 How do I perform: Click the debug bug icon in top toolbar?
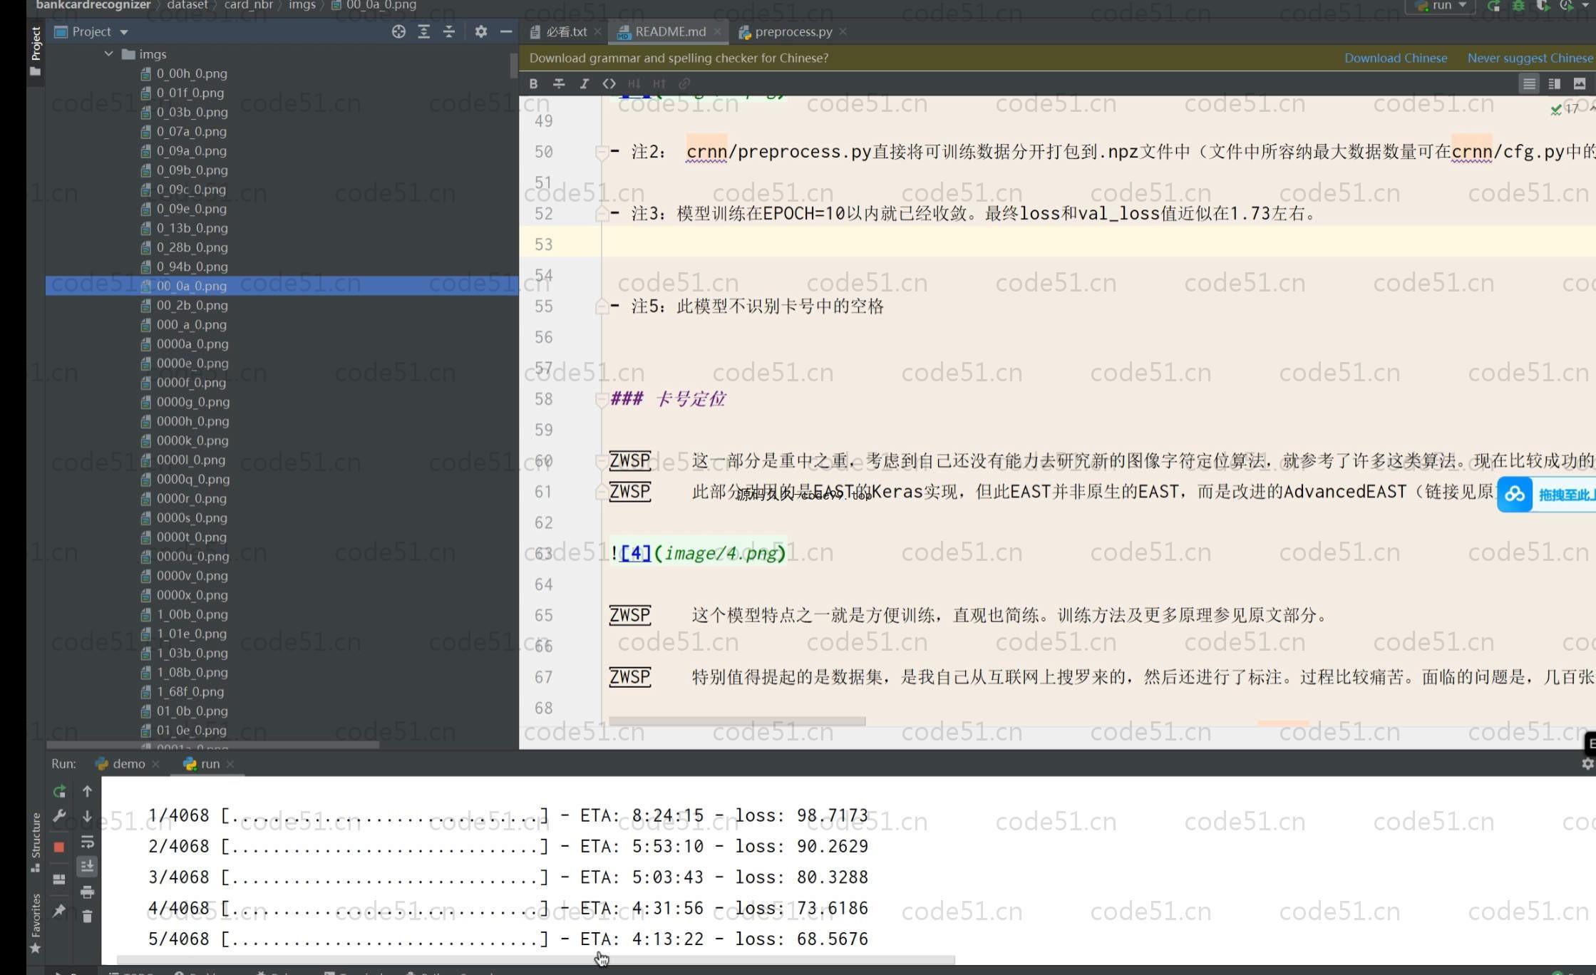[x=1519, y=6]
